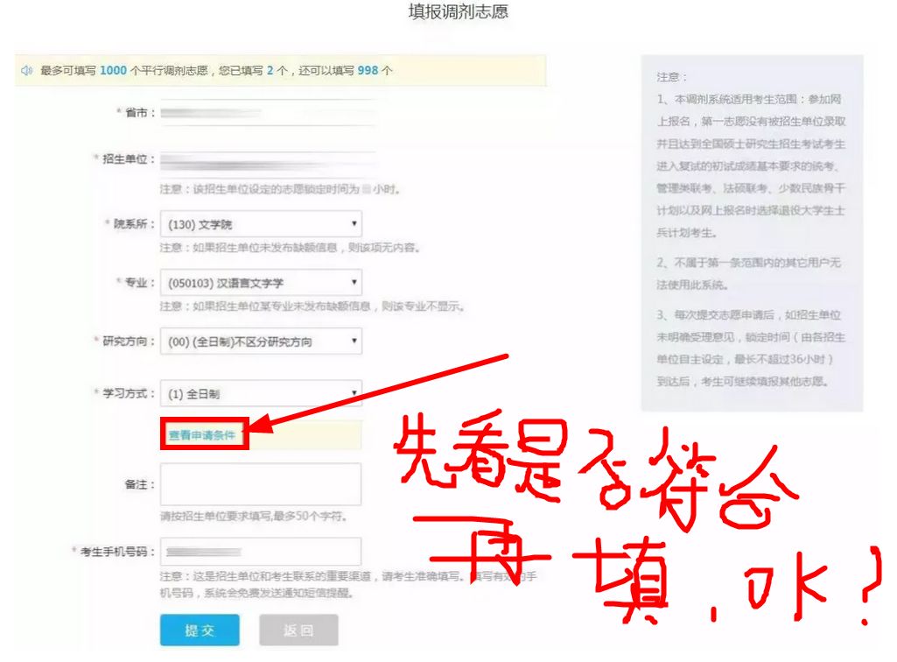Click the arrow on '(00) 不区分研究方向' selector

(354, 341)
